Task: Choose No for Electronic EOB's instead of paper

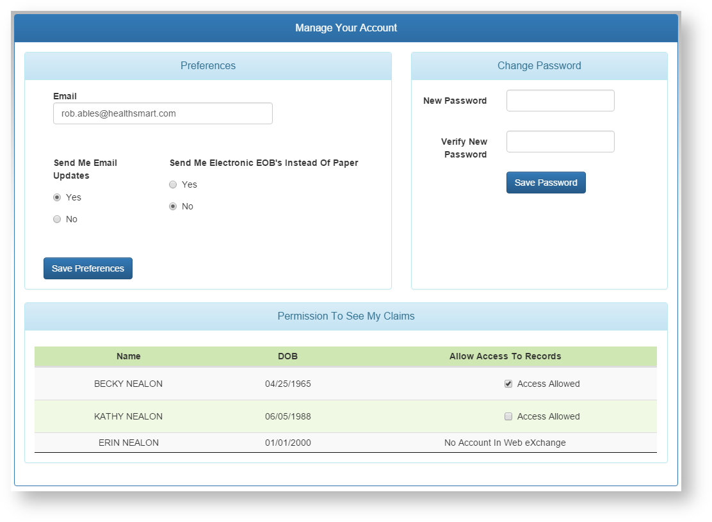Action: pyautogui.click(x=173, y=206)
